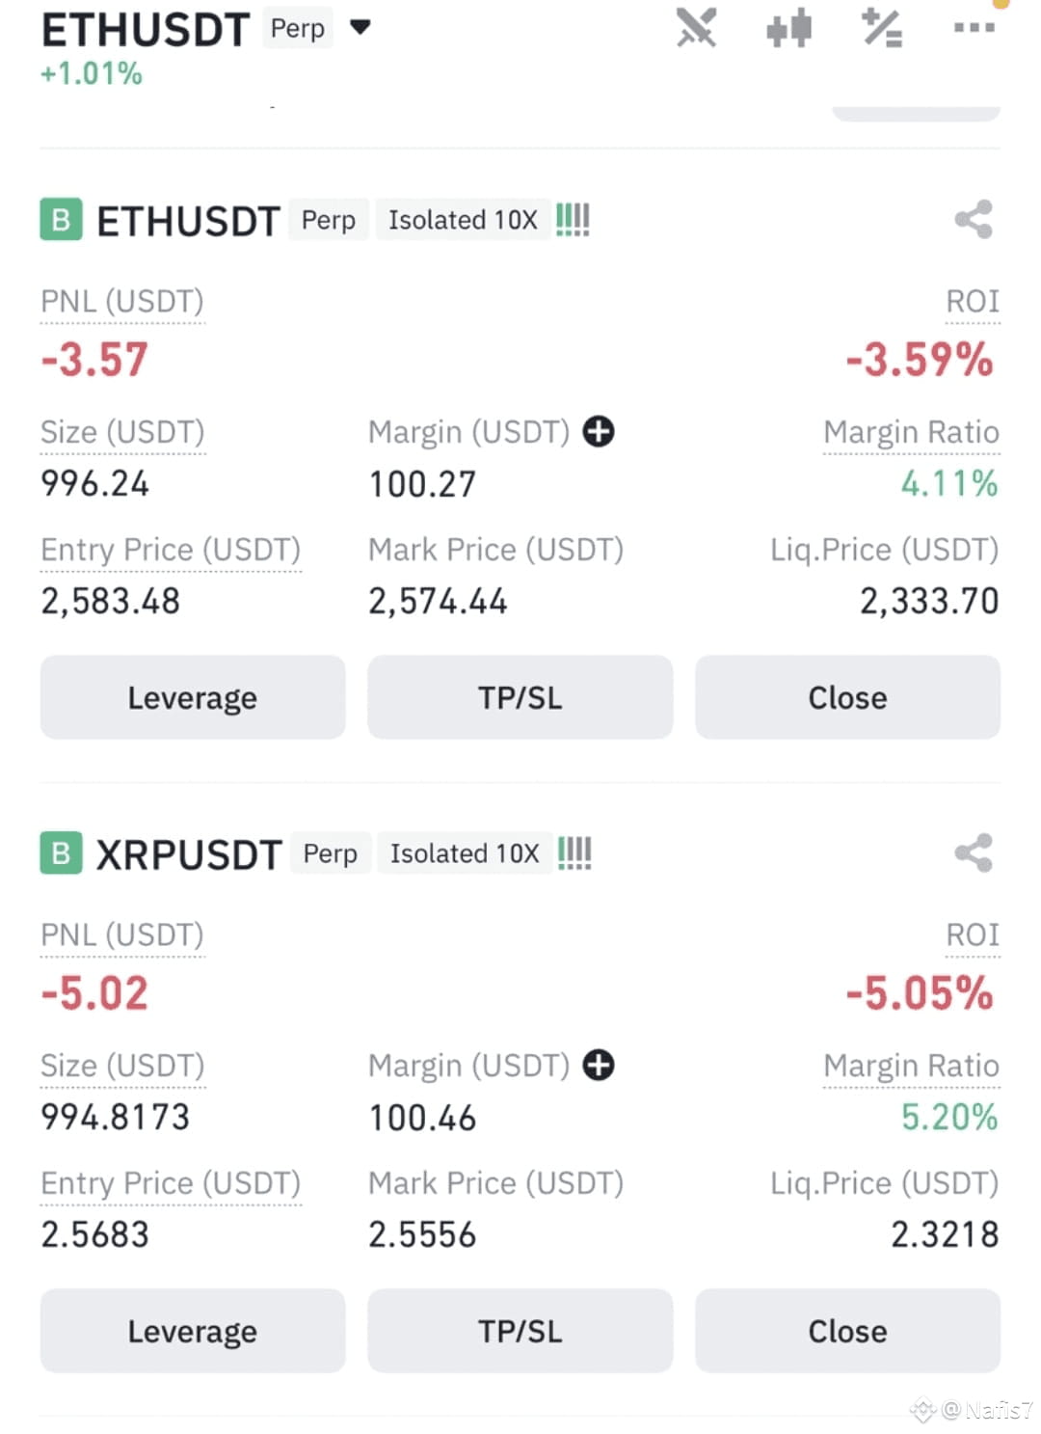1041x1434 pixels.
Task: Expand the ETHUSDT pair dropdown arrow
Action: pyautogui.click(x=360, y=27)
